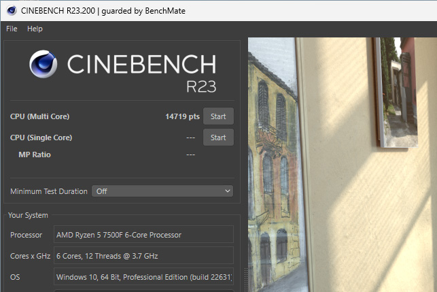Click the 14719 pts multi core score
Viewport: 437px width, 292px height.
click(182, 116)
